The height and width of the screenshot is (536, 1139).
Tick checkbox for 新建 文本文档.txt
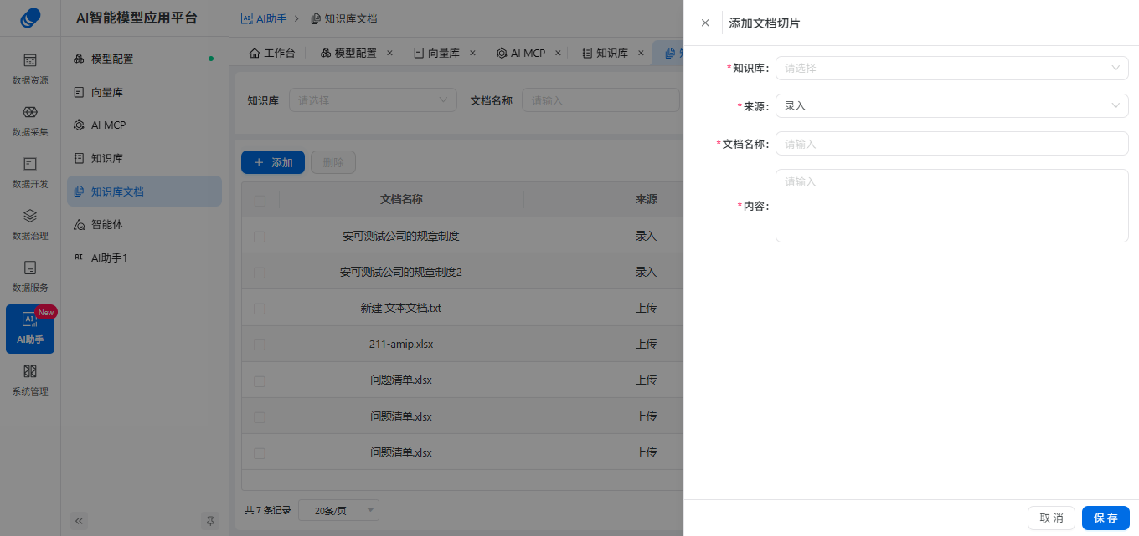point(260,309)
